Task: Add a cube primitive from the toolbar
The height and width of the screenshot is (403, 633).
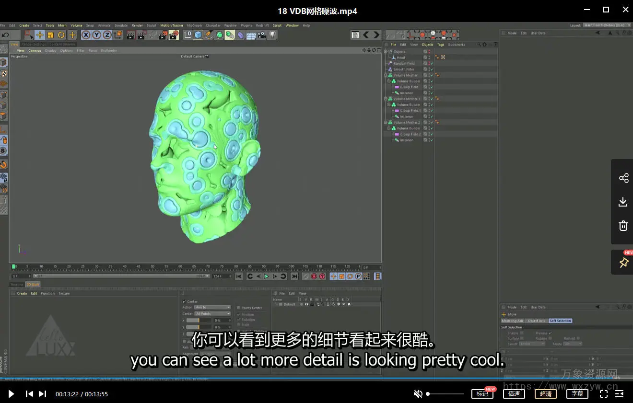Action: point(198,35)
